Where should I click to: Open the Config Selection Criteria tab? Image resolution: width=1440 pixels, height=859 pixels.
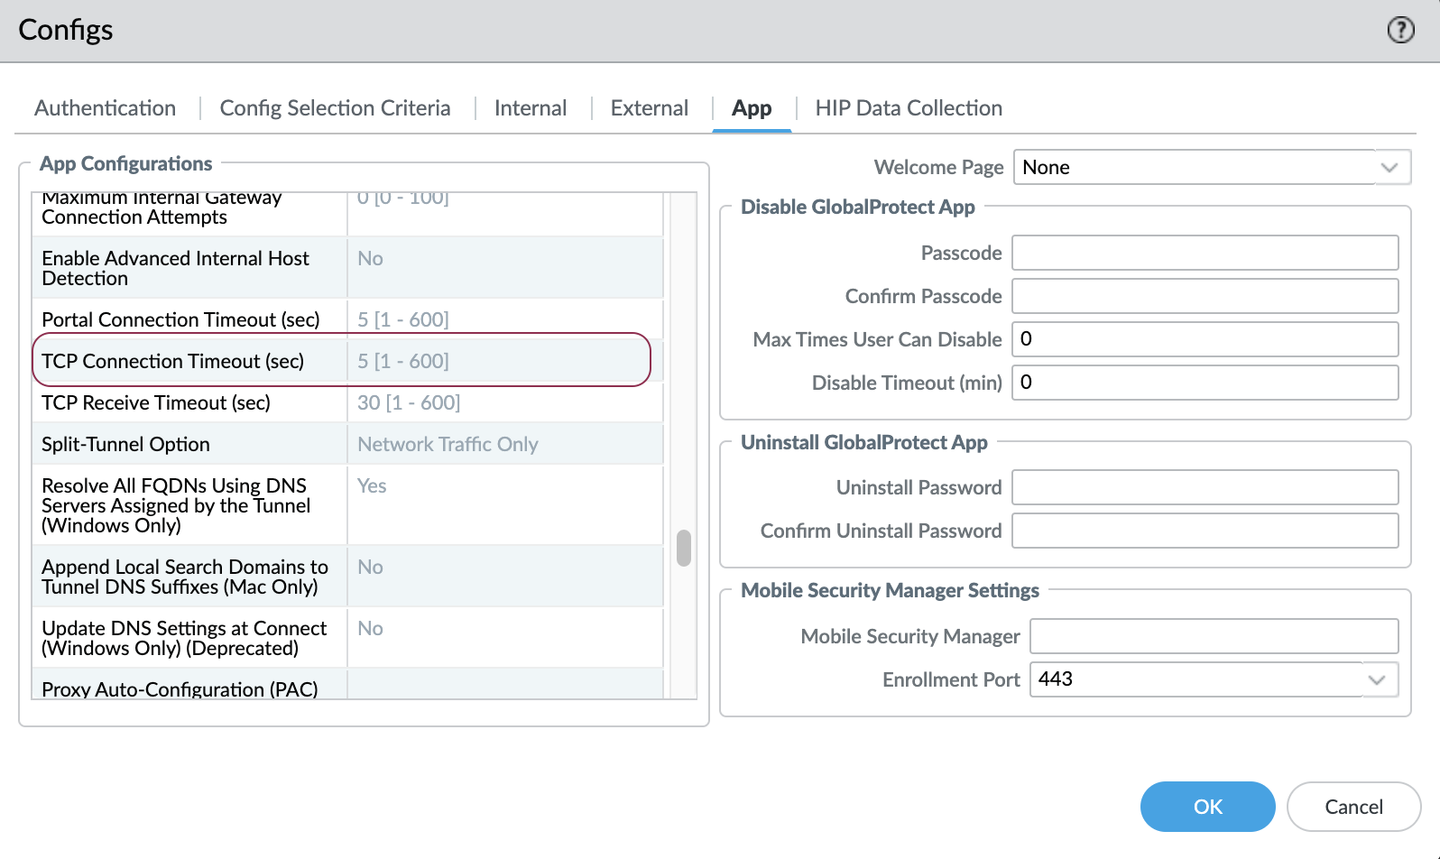pos(335,108)
